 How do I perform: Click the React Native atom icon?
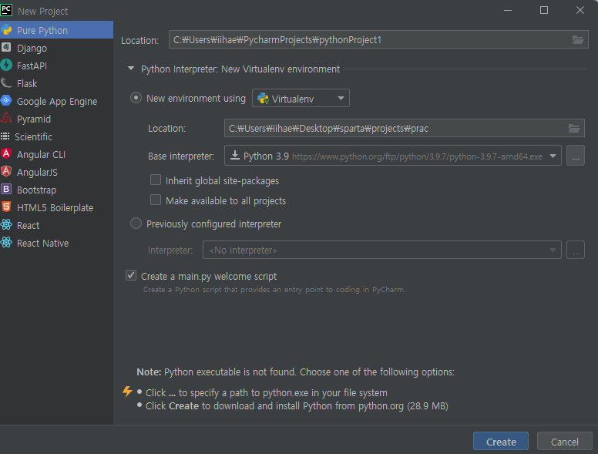click(x=6, y=242)
